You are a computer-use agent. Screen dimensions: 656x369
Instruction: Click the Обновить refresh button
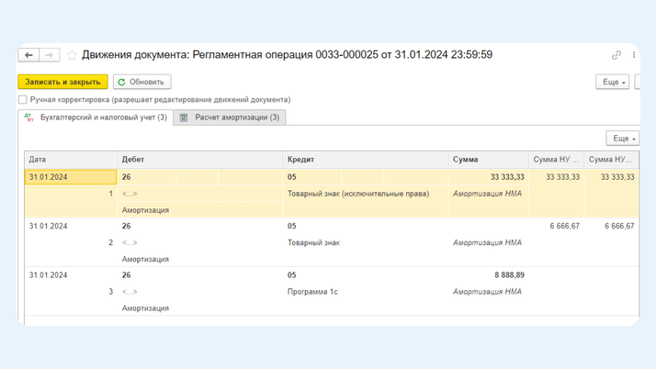pyautogui.click(x=141, y=82)
